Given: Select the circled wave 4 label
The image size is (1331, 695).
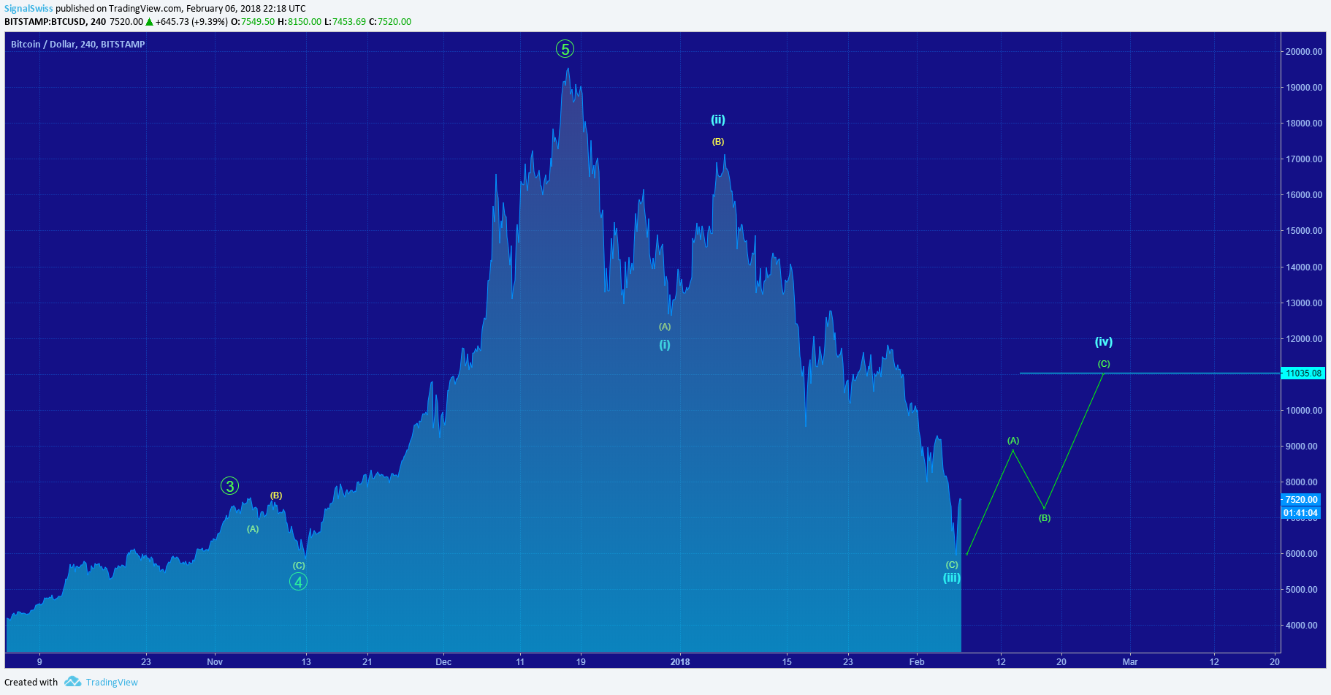Looking at the screenshot, I should point(298,582).
